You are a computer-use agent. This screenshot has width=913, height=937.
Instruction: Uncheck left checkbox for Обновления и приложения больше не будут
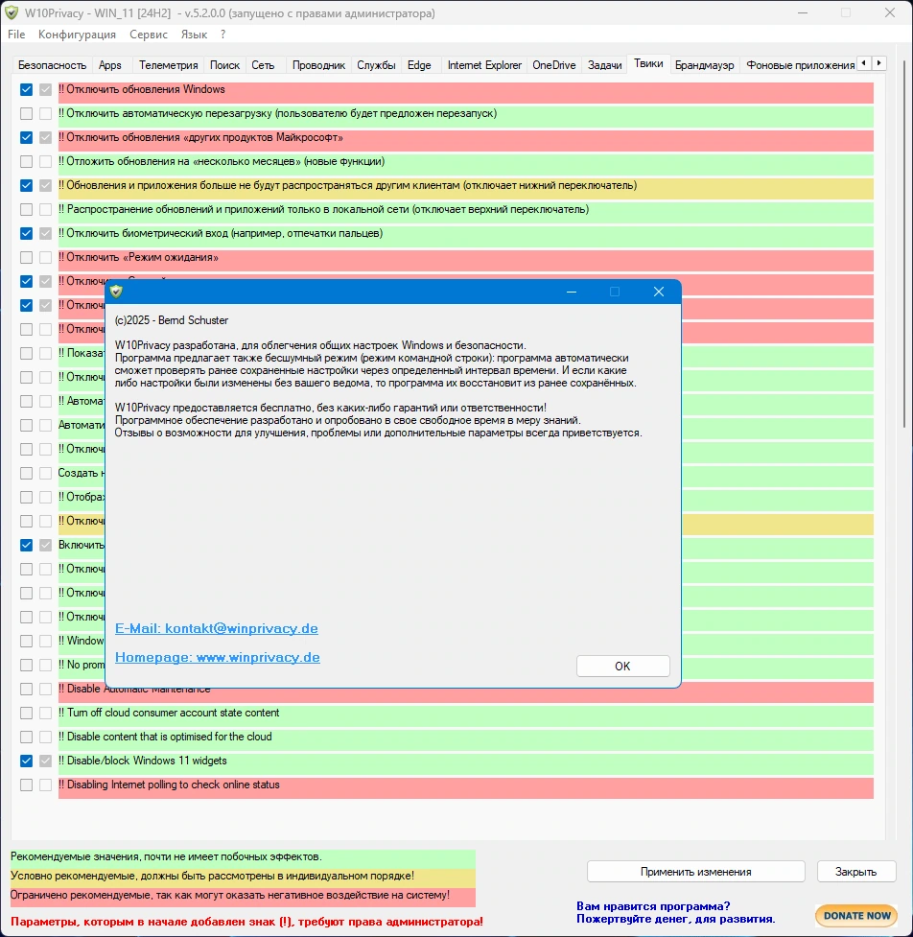pos(26,185)
